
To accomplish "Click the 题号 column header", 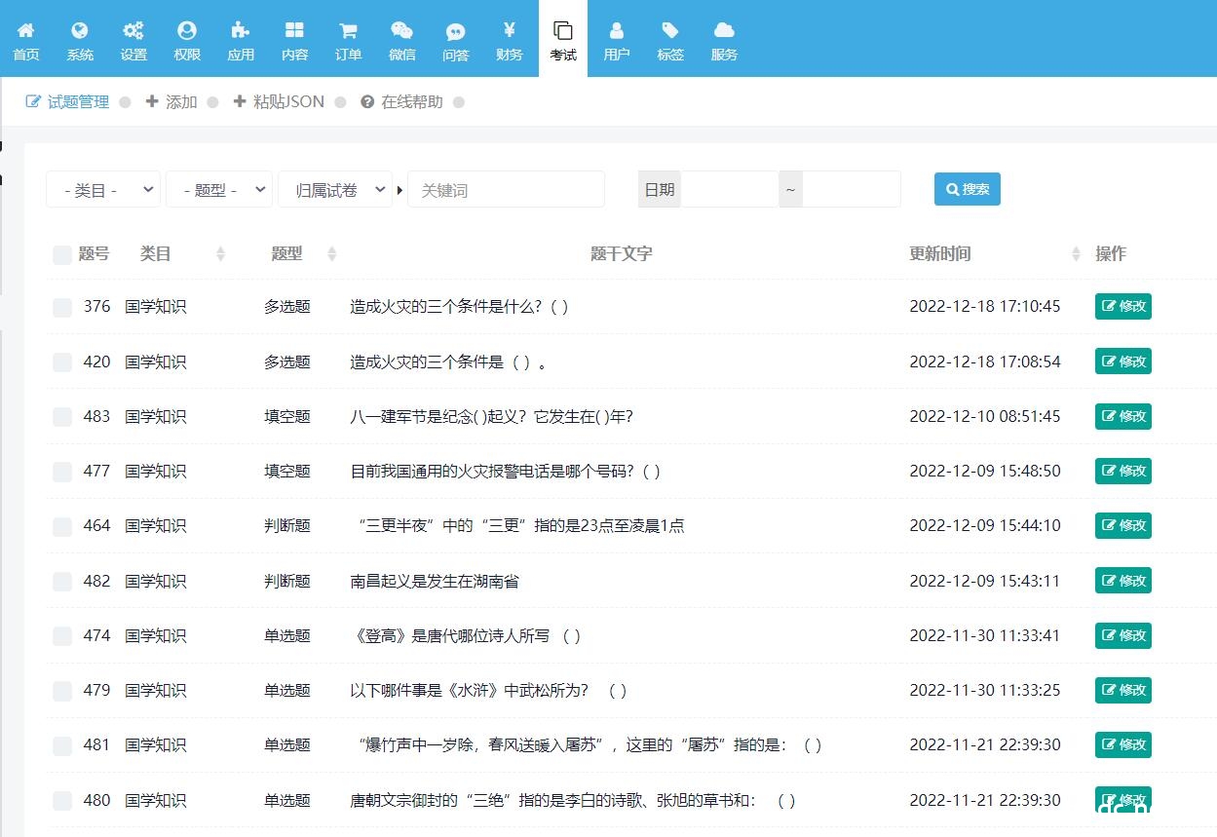I will [x=94, y=253].
